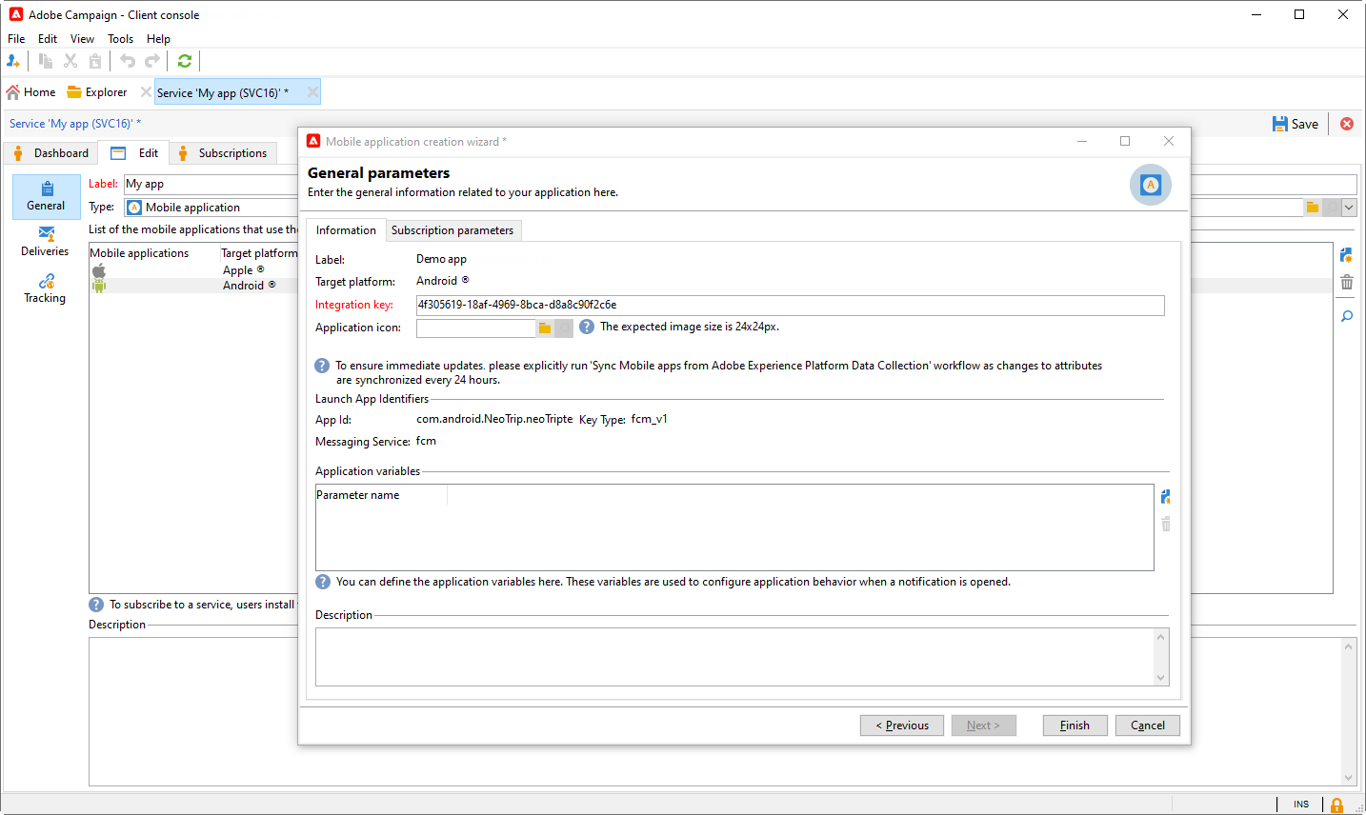Go to the Home tab

tap(31, 92)
